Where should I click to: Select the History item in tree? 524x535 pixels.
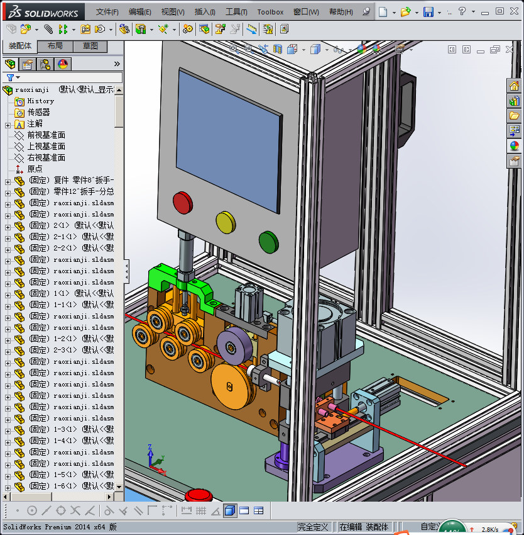pyautogui.click(x=41, y=101)
